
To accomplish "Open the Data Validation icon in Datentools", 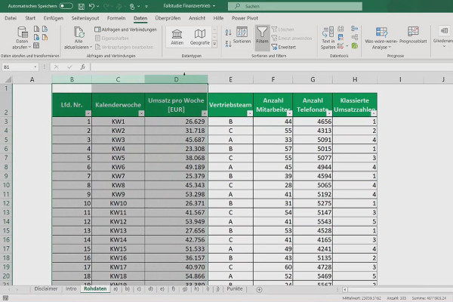I will click(341, 45).
